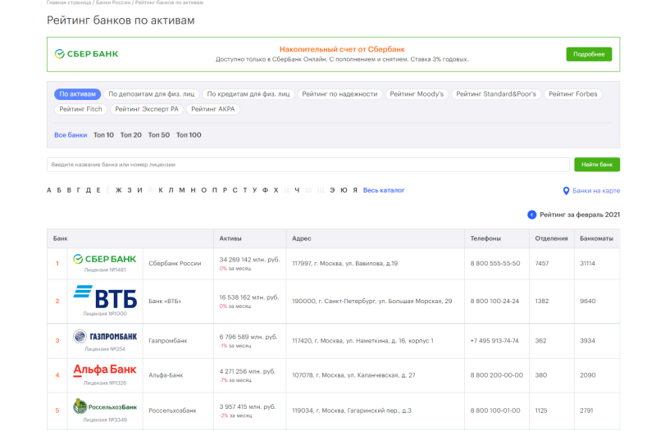
Task: Click letter Ч in alphabet index
Action: [297, 190]
